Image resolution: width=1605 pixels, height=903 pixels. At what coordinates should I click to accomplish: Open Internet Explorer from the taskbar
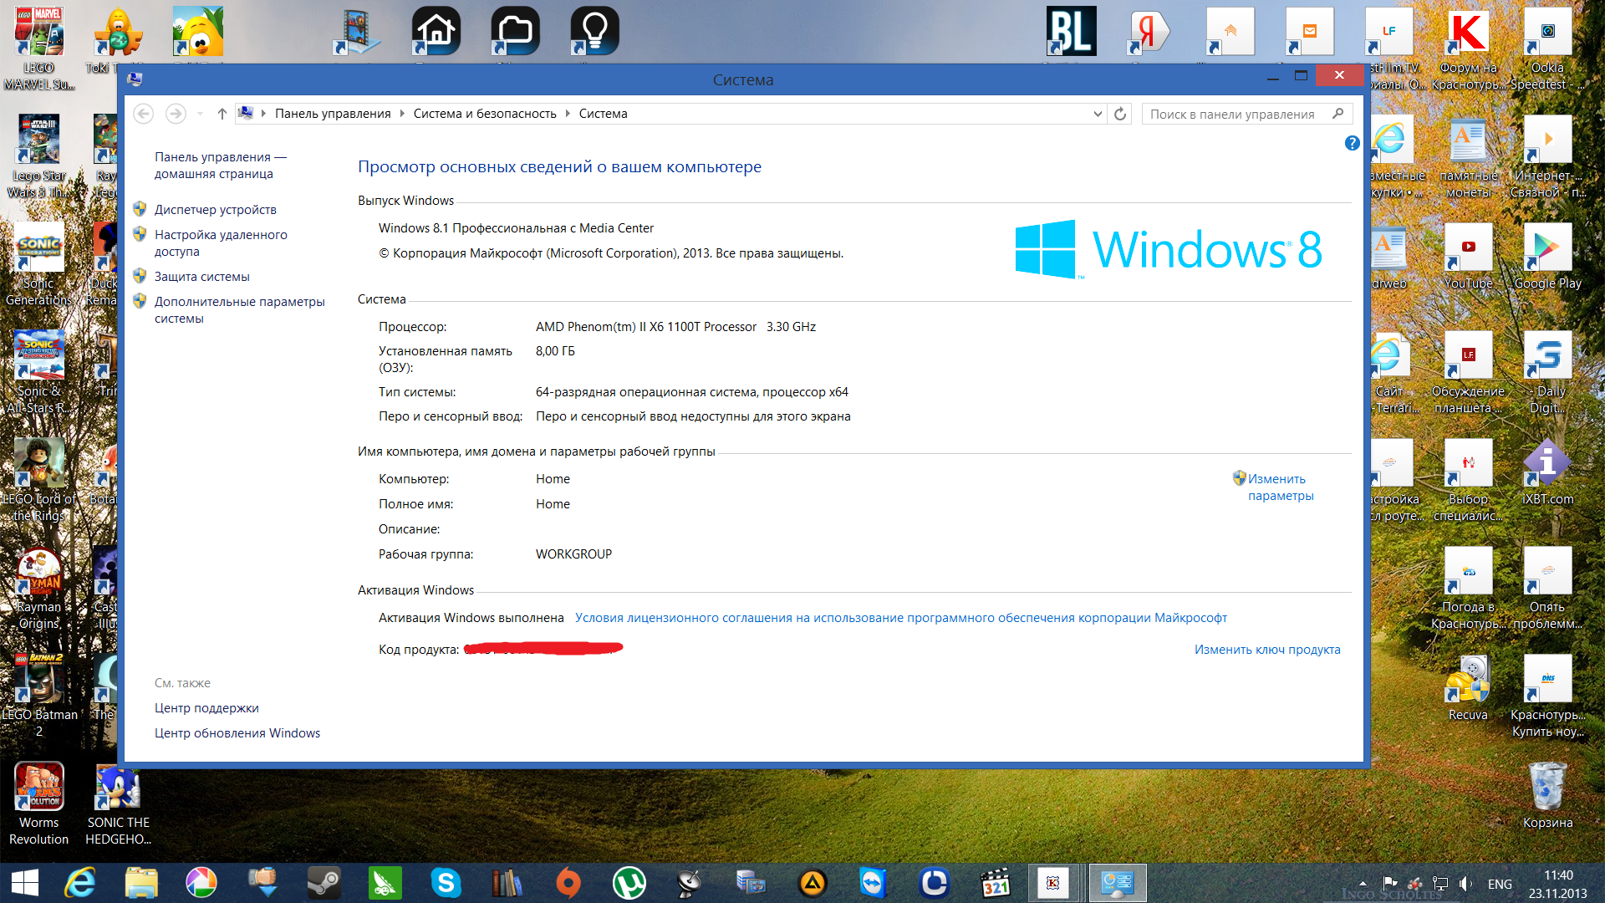[80, 882]
